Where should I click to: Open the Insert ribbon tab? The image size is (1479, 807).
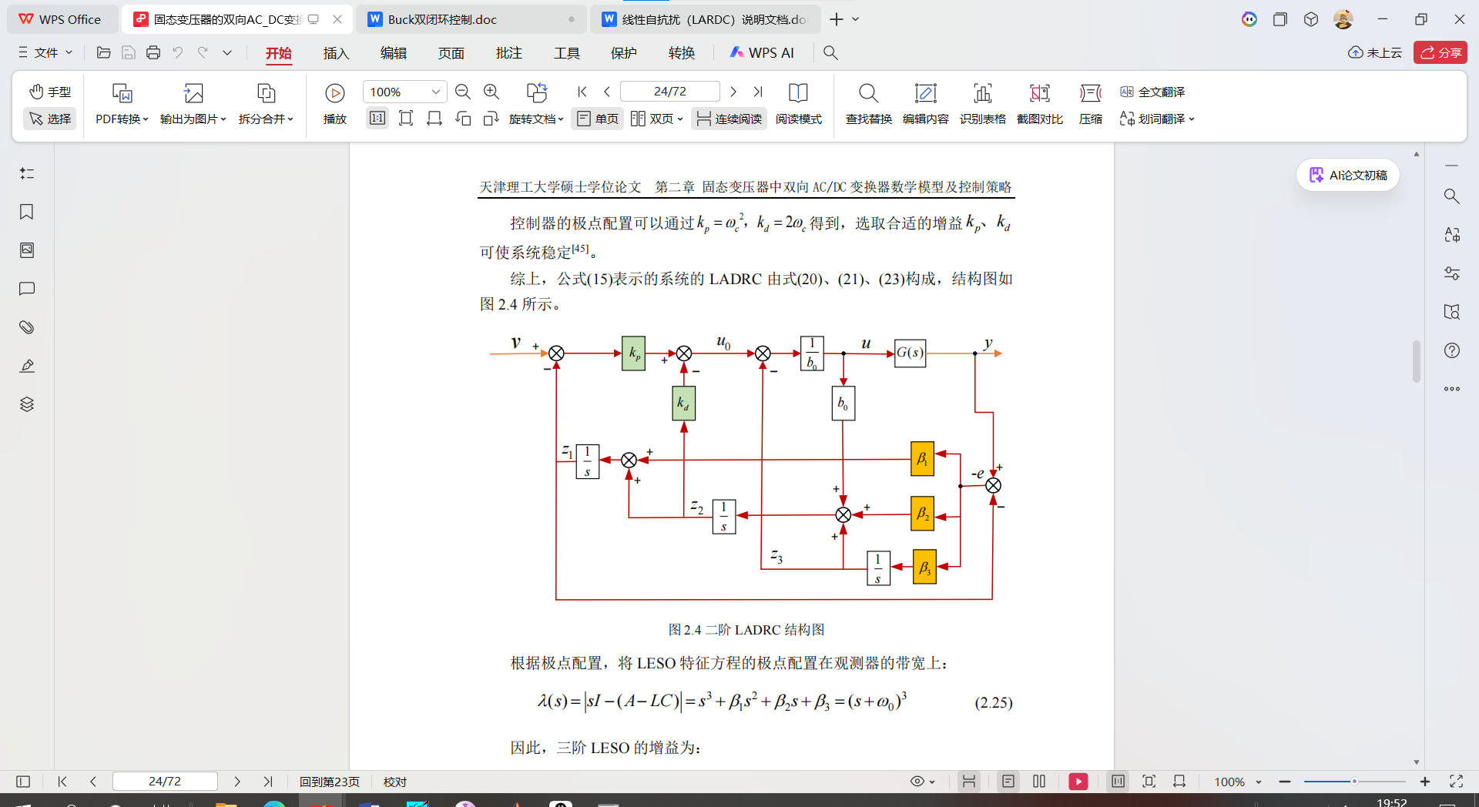[336, 53]
